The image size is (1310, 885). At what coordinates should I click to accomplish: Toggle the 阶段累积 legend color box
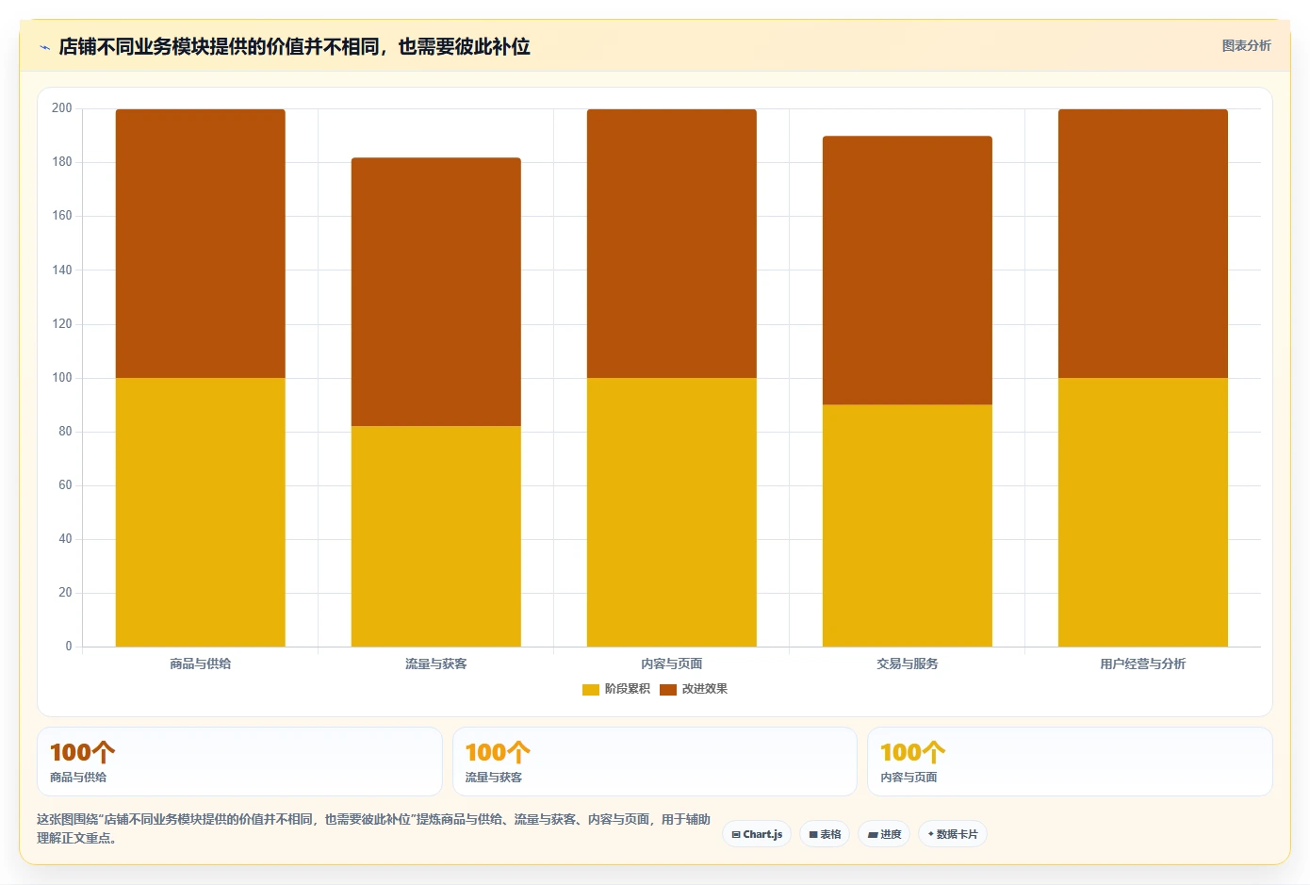tap(591, 689)
